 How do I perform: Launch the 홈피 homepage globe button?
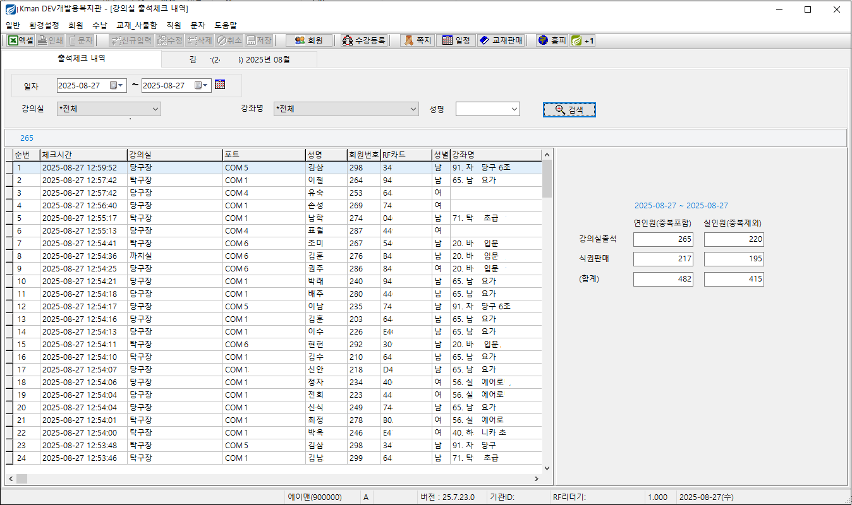[x=551, y=40]
